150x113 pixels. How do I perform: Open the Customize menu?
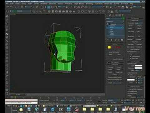(99, 4)
